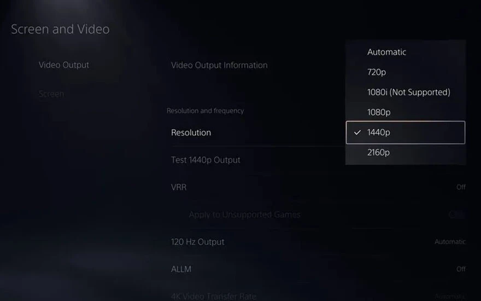
Task: Open 4K Video Transfer Rate setting
Action: 214,296
